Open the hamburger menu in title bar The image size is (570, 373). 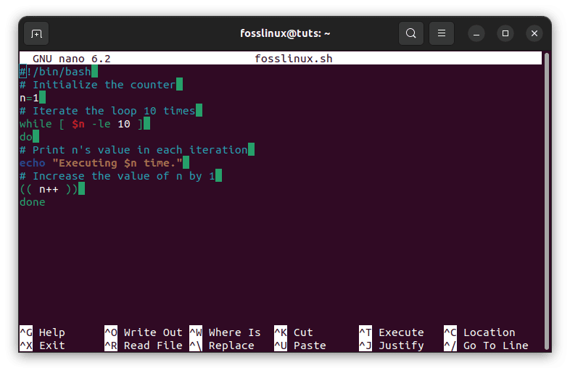pyautogui.click(x=441, y=33)
